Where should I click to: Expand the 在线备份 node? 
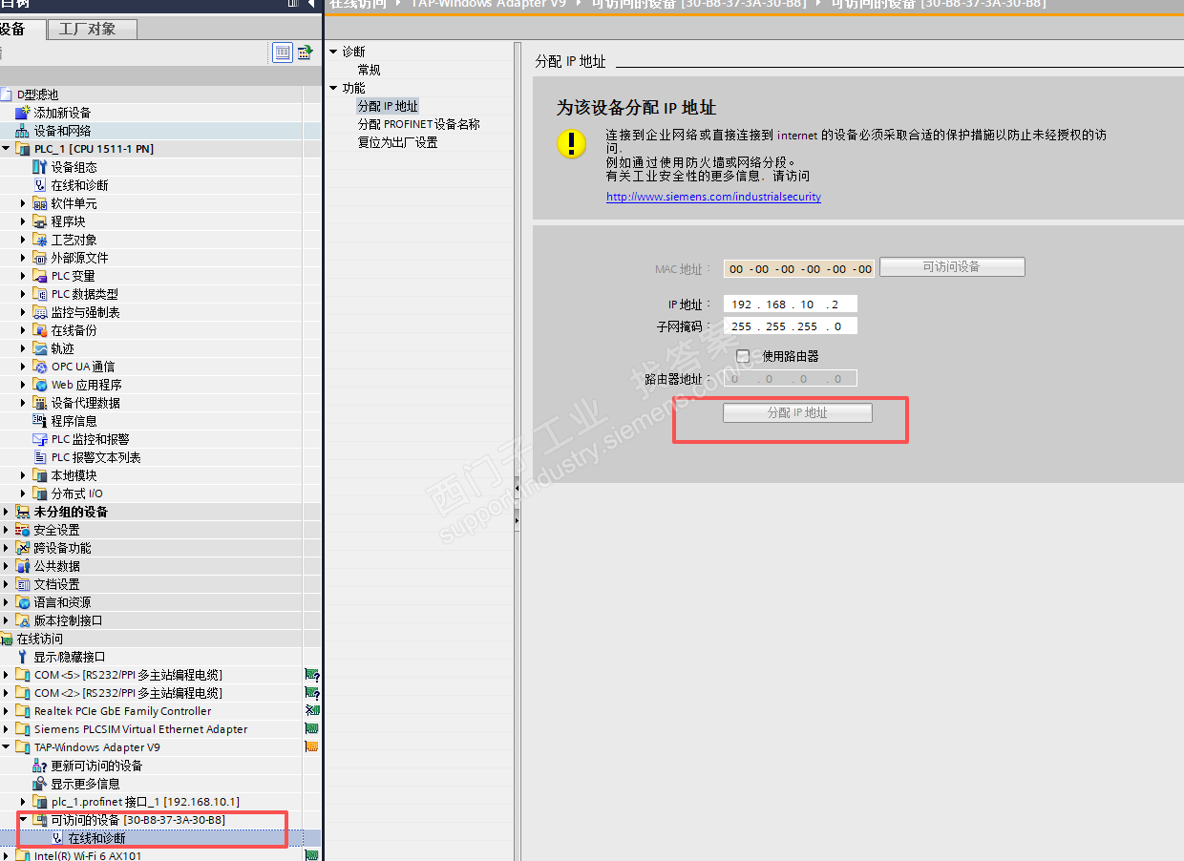click(x=24, y=330)
